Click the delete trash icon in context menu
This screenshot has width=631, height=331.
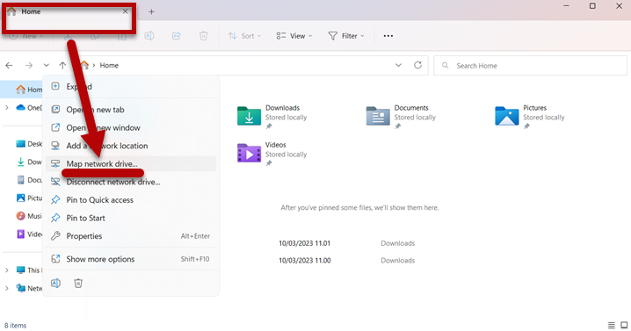[x=78, y=283]
